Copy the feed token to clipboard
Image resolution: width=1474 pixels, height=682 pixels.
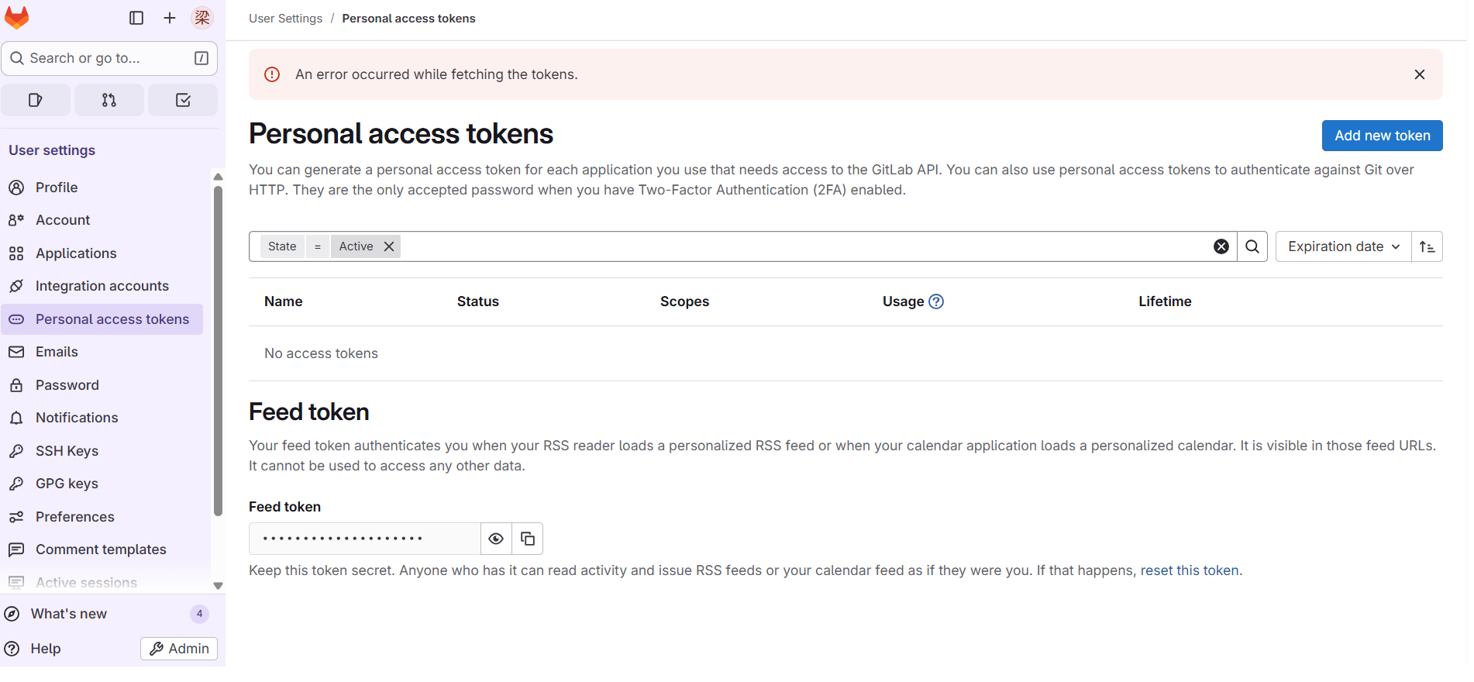coord(528,539)
